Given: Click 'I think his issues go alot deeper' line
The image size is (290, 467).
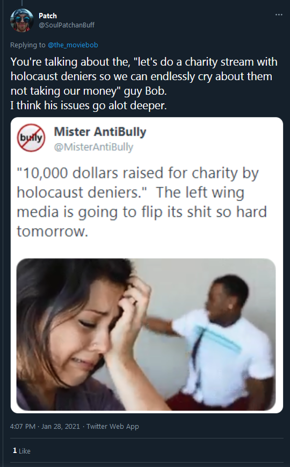Looking at the screenshot, I should point(88,105).
